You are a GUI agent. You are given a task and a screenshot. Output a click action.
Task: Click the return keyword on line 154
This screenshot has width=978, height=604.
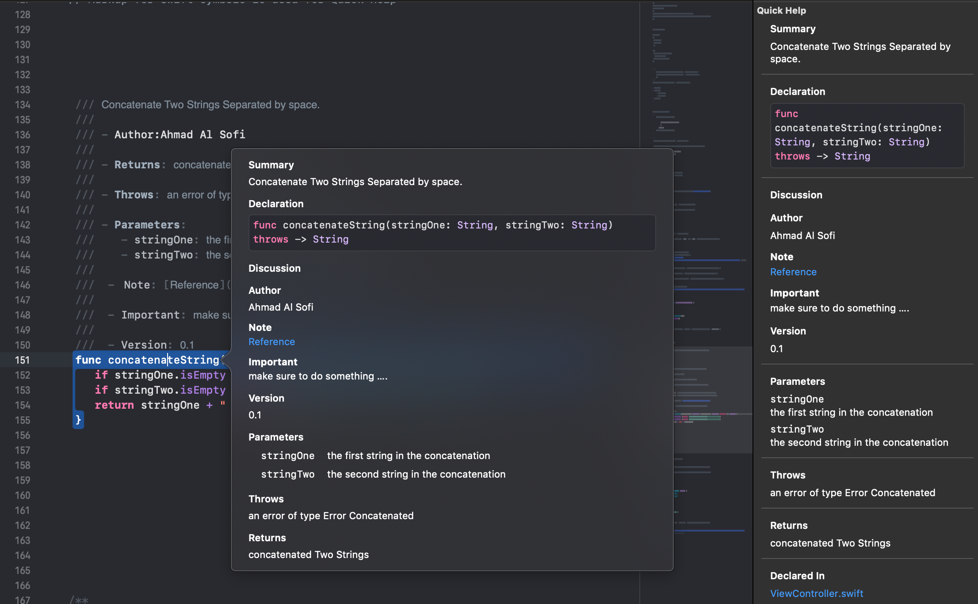114,405
